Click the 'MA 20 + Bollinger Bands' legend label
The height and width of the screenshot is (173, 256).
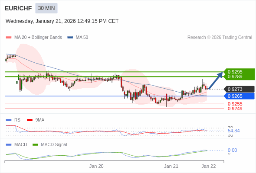38,38
